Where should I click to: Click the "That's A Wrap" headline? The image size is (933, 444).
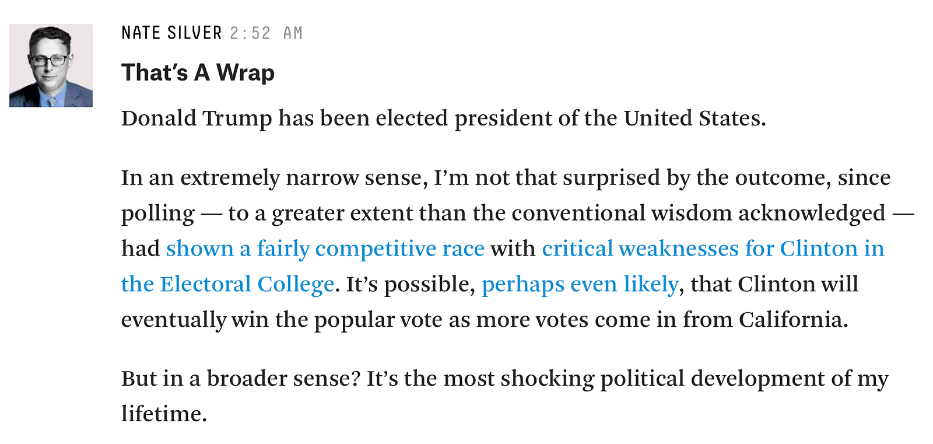pyautogui.click(x=198, y=73)
